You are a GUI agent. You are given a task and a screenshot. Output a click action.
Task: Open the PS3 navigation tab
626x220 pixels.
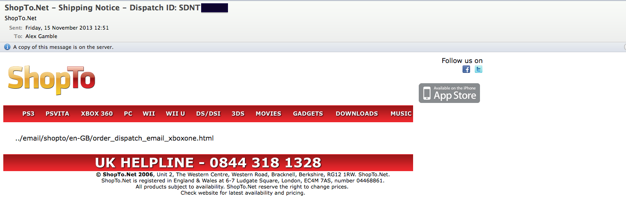[x=28, y=114]
